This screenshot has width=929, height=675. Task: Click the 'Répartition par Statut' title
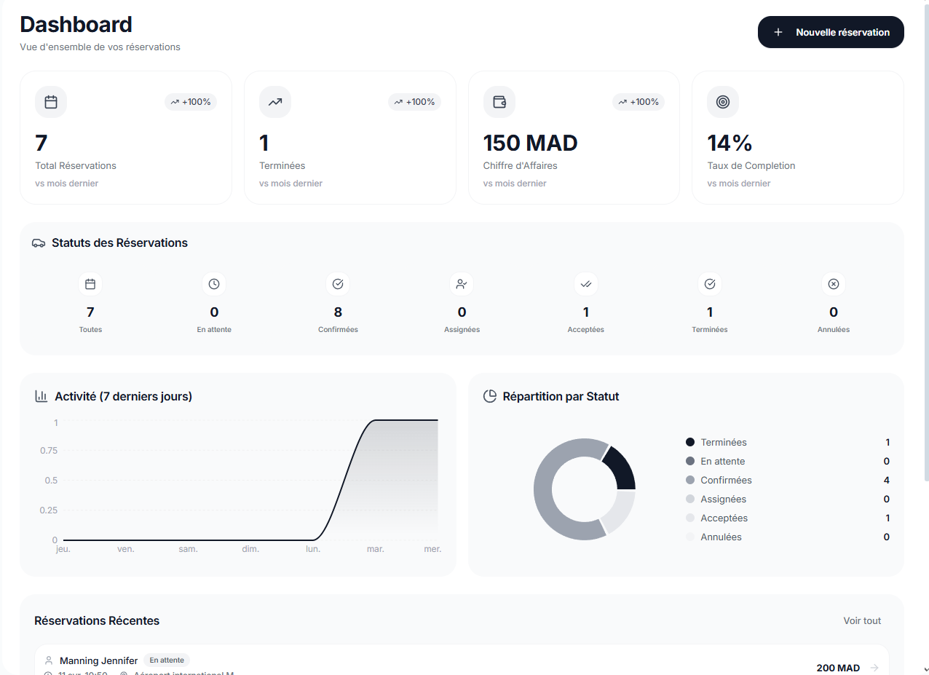[561, 396]
